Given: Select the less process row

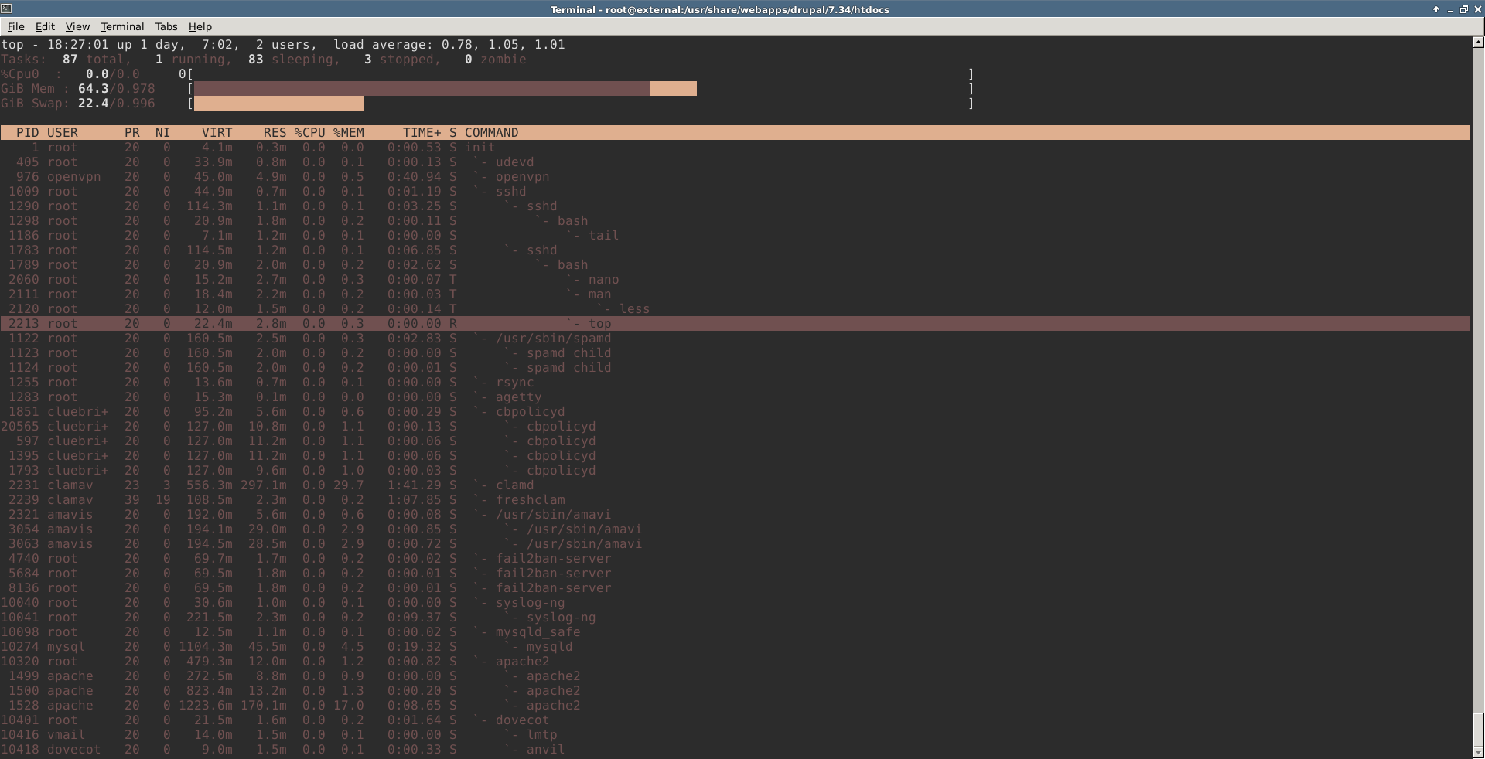Looking at the screenshot, I should (x=735, y=309).
